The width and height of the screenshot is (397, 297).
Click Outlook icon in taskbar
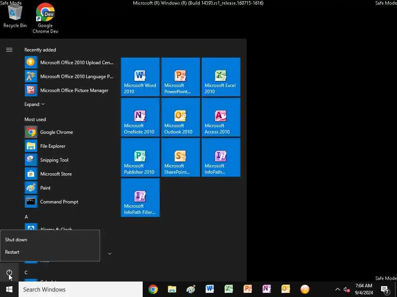tap(286, 289)
